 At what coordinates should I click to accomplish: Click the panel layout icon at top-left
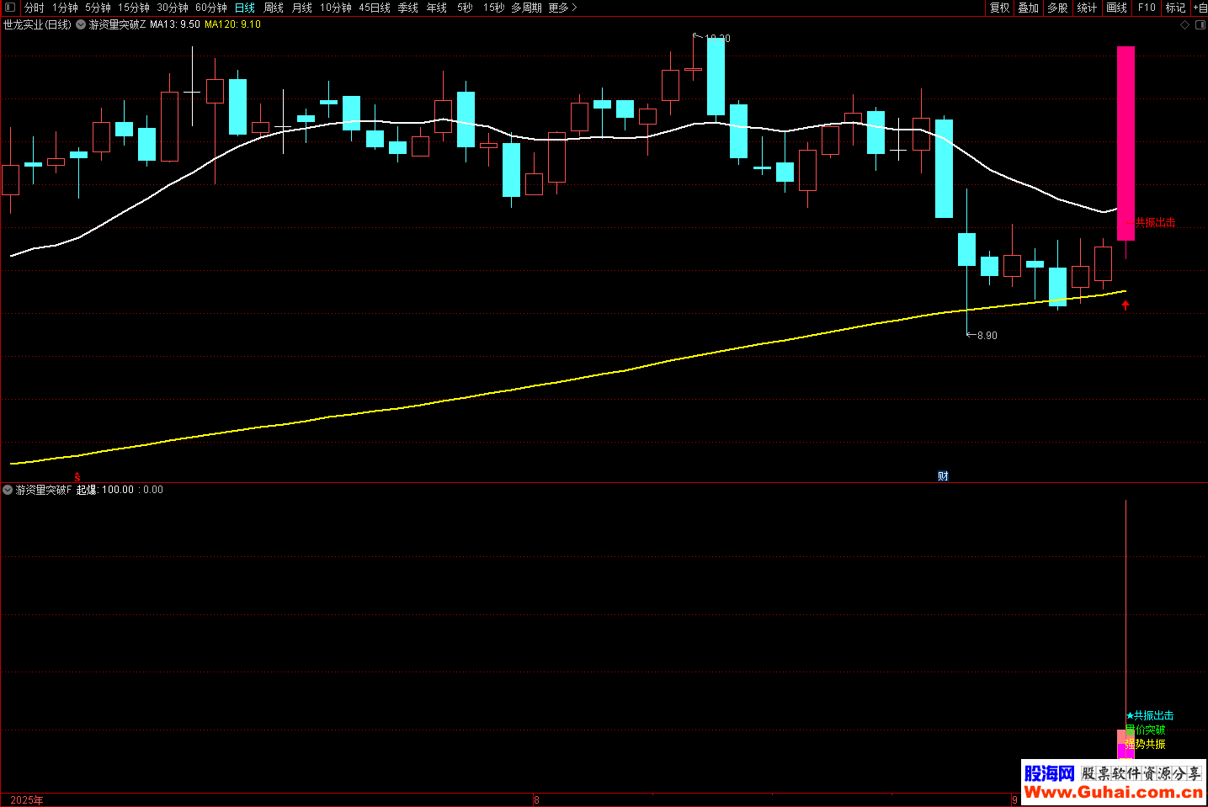point(10,8)
